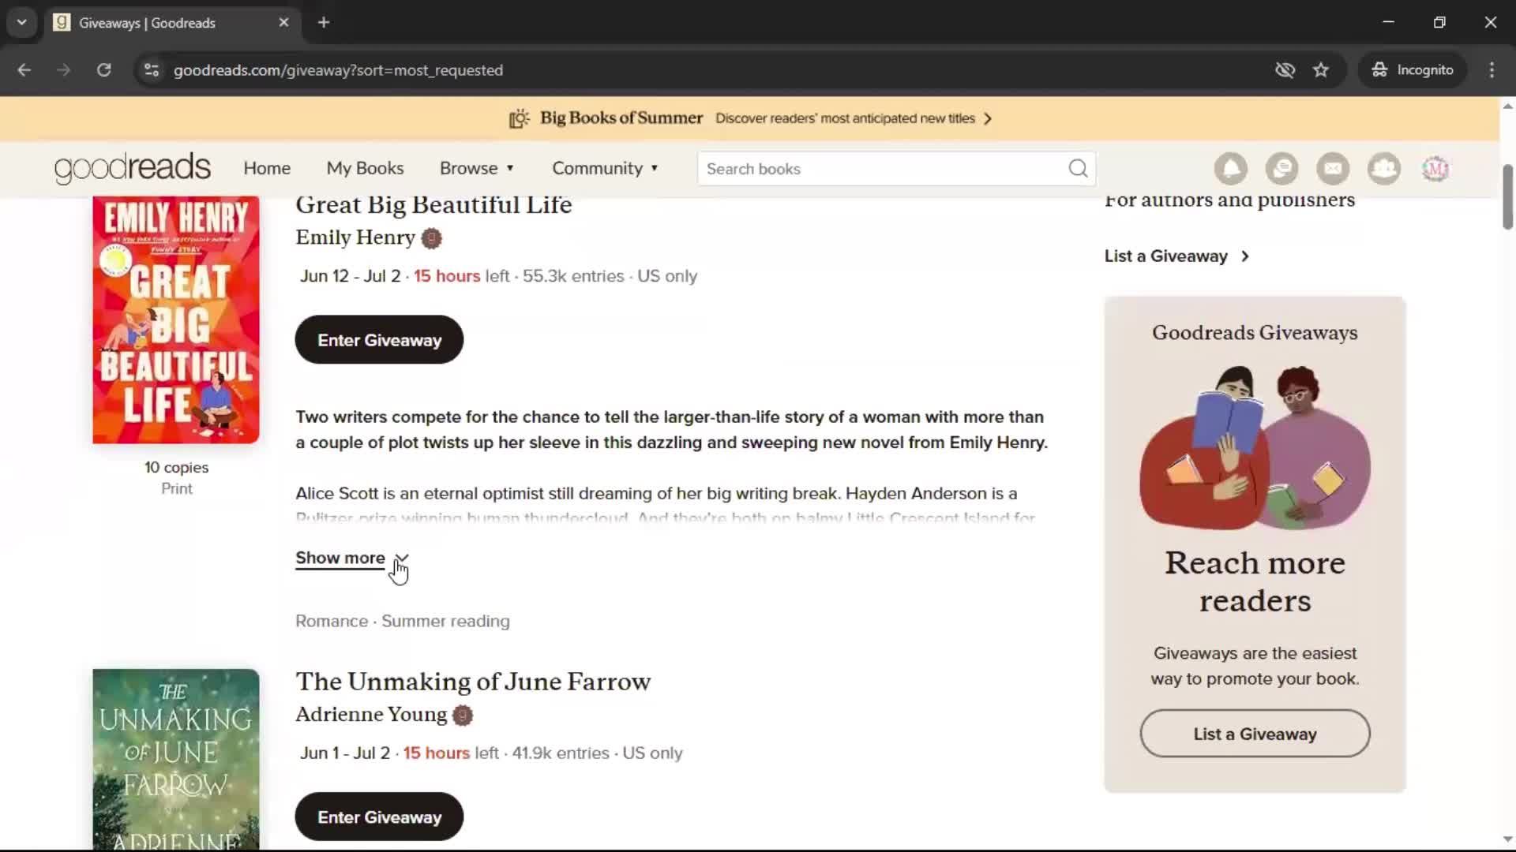The height and width of the screenshot is (852, 1516).
Task: Click the Goodreads Giveaways illustration
Action: click(1255, 447)
